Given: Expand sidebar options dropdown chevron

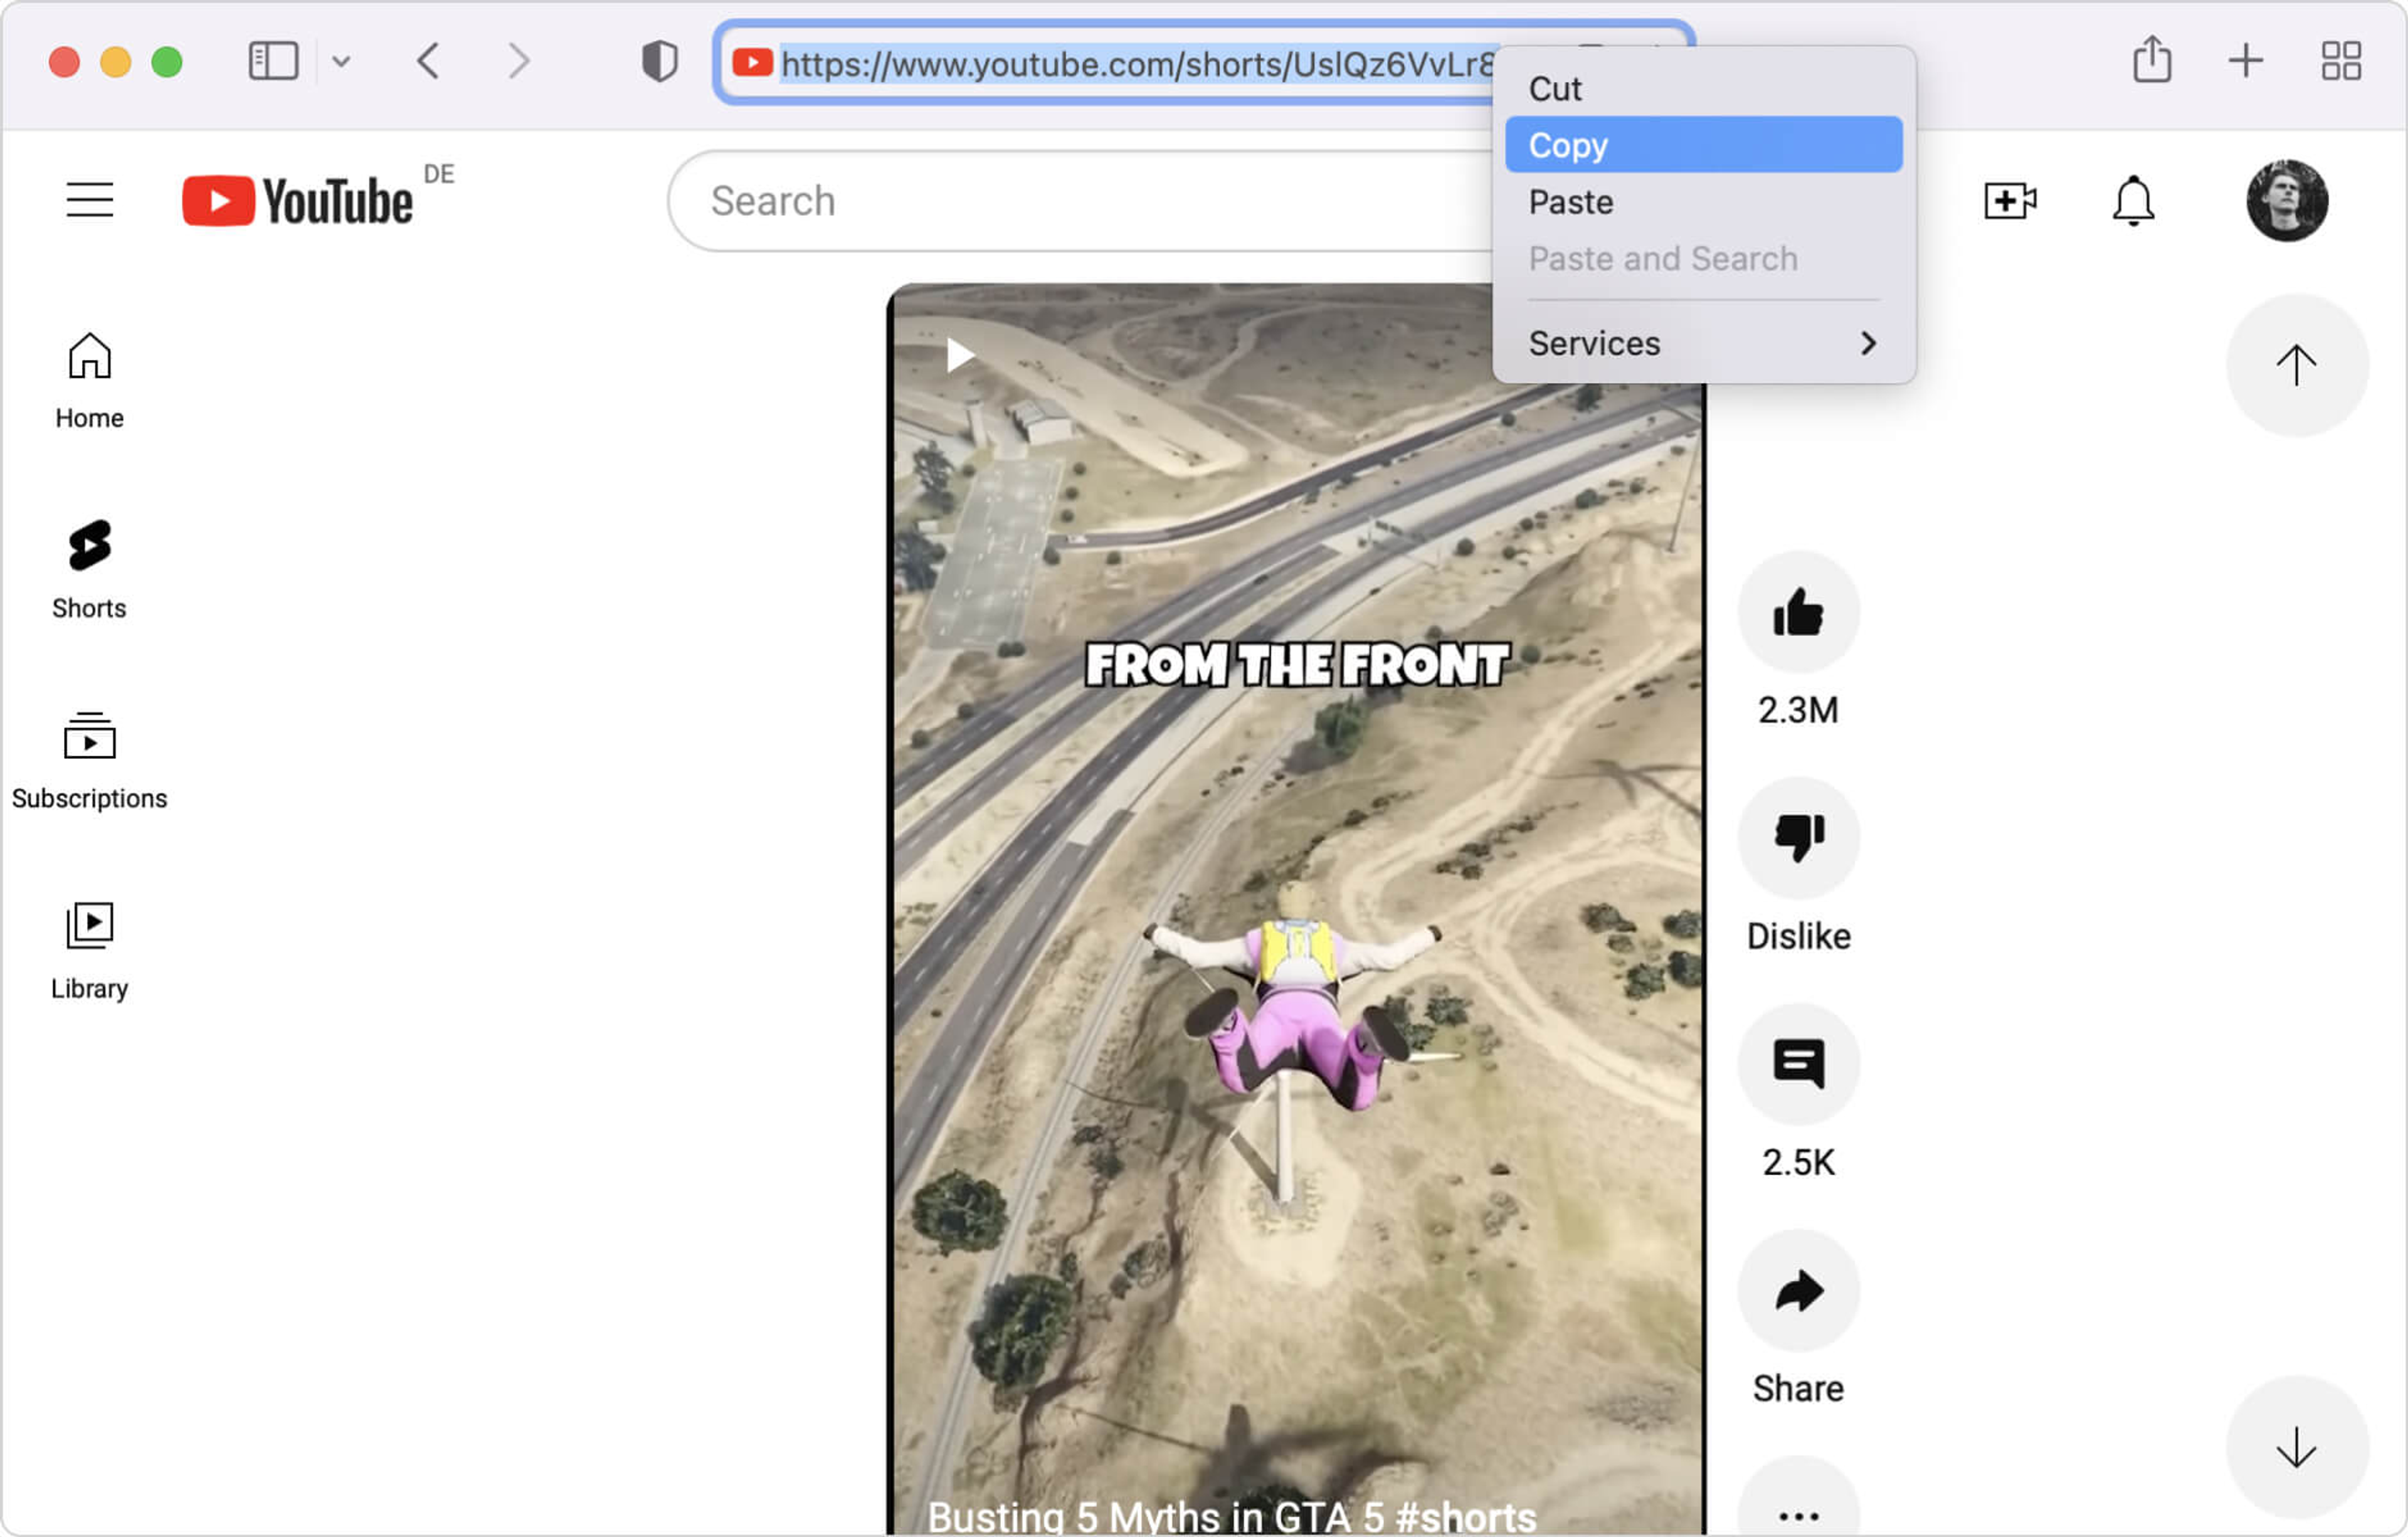Looking at the screenshot, I should 341,61.
